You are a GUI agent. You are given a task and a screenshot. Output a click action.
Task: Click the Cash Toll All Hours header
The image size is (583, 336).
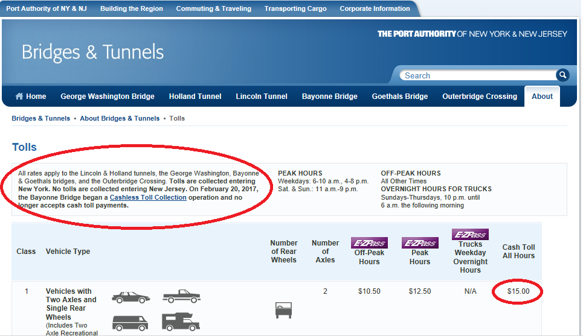[518, 252]
